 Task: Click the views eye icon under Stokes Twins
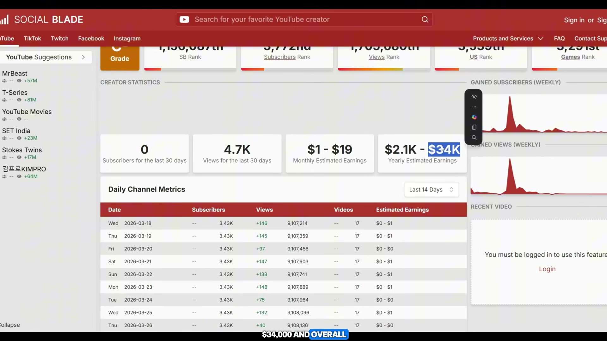pos(19,157)
